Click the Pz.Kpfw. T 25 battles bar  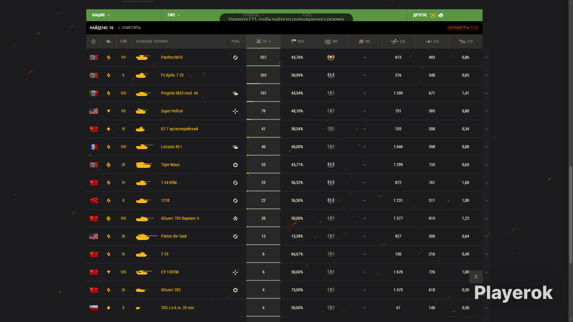click(x=263, y=84)
